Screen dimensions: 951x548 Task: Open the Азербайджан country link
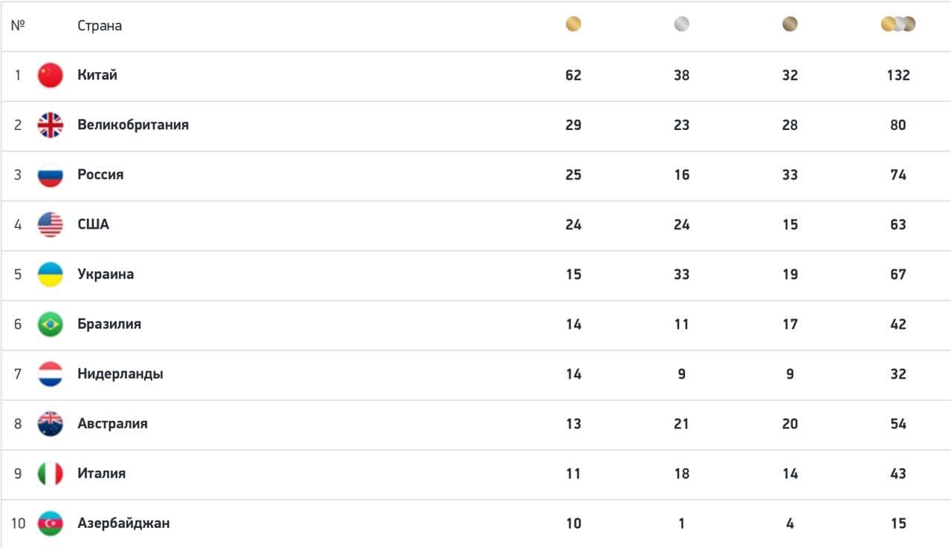123,523
